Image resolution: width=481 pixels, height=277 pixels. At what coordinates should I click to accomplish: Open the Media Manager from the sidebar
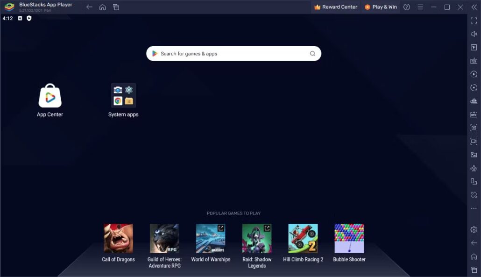click(x=474, y=155)
